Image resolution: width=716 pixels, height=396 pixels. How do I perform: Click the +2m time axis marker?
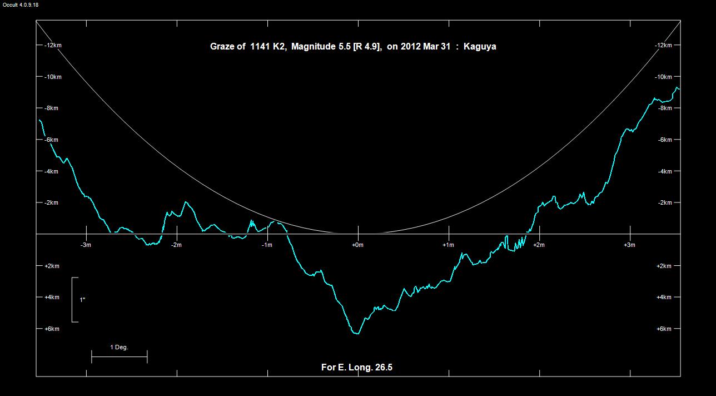coord(539,245)
